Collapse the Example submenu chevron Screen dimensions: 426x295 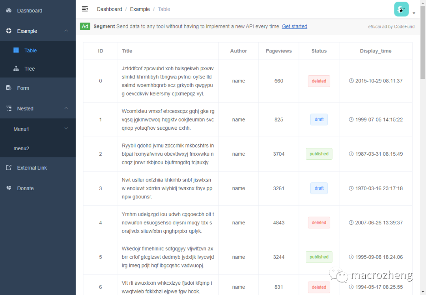(x=66, y=31)
